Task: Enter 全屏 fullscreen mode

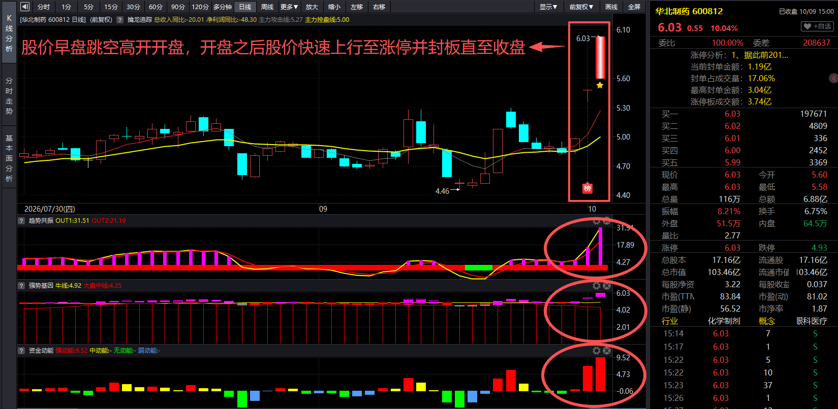Action: coord(634,7)
